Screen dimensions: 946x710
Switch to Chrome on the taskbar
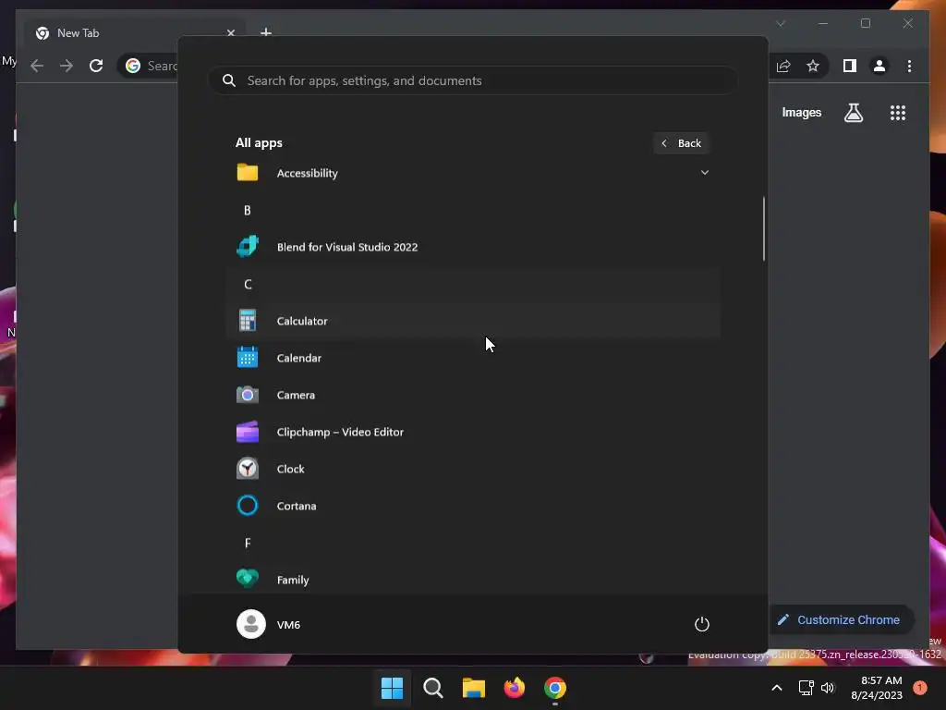(x=555, y=688)
